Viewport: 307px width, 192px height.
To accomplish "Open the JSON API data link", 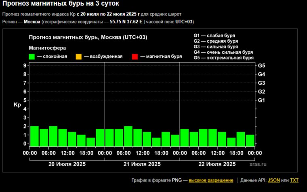I will point(274,180).
